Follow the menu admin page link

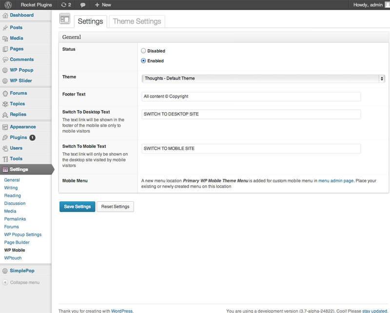[336, 181]
